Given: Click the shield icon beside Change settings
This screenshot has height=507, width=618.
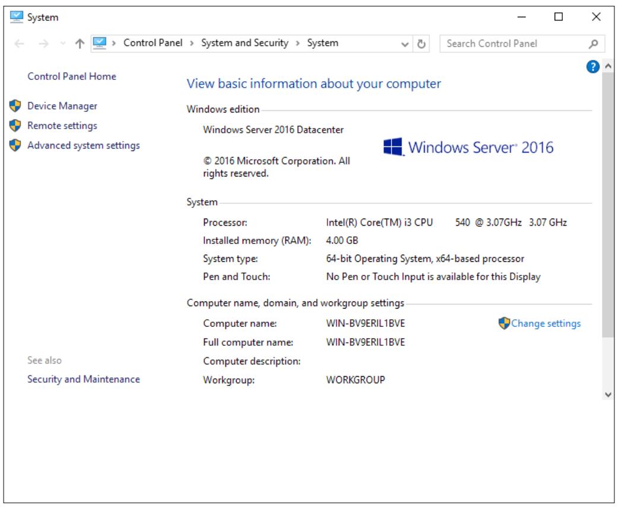Looking at the screenshot, I should click(504, 323).
